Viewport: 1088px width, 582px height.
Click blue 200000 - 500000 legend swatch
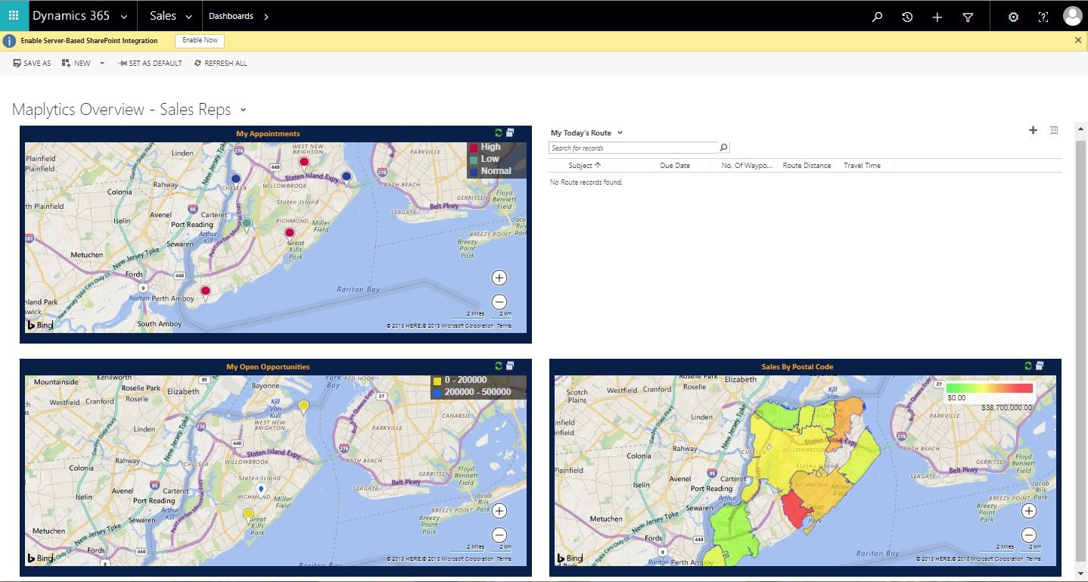[437, 392]
